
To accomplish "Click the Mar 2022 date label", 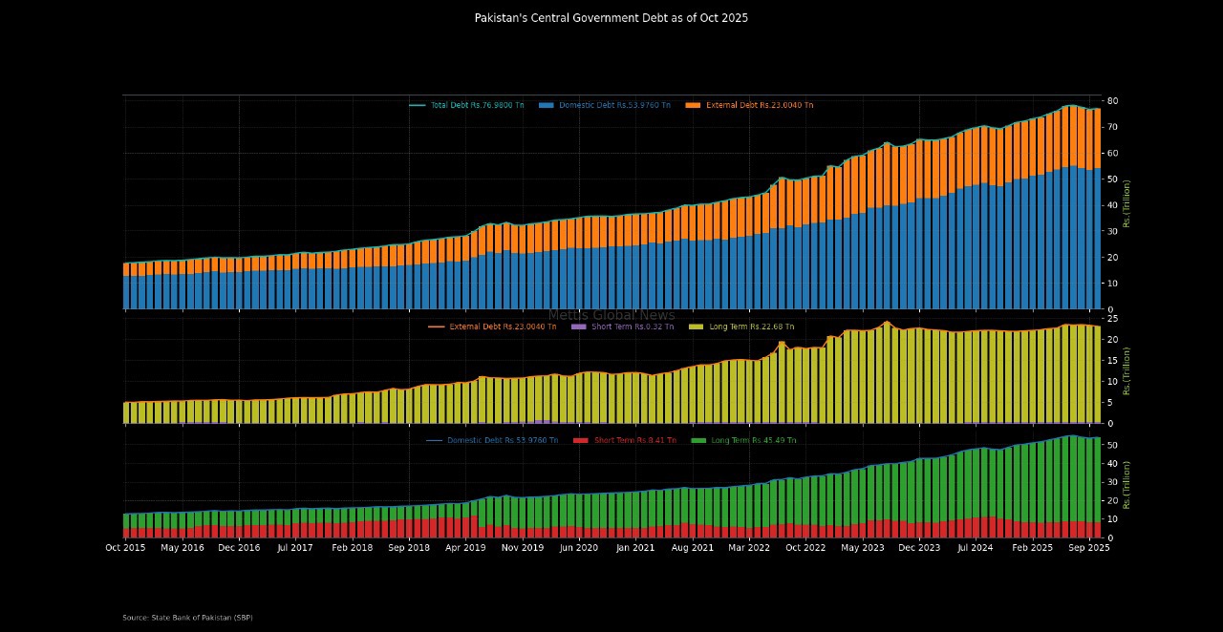I will click(x=749, y=548).
